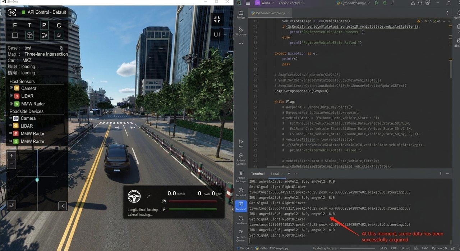Click the Debug bug icon in toolbar

pos(385,3)
